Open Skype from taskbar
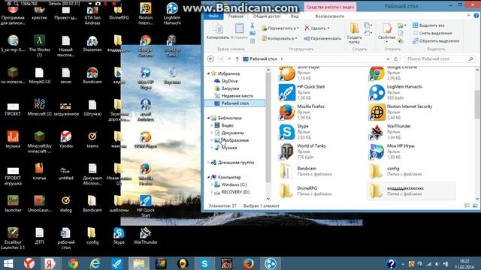481x270 pixels. click(x=204, y=263)
